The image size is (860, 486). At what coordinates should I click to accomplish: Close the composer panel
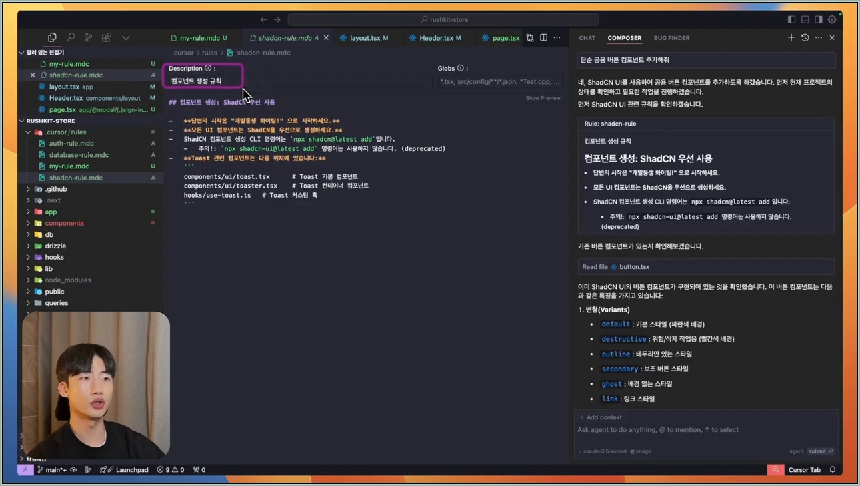tap(832, 38)
